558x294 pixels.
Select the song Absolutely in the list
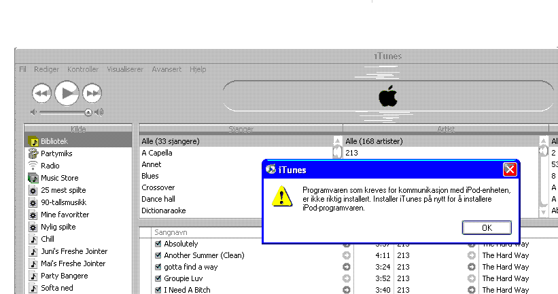181,244
